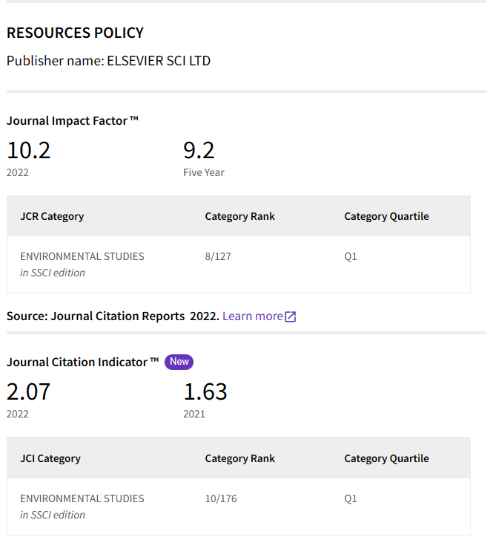This screenshot has height=543, width=496.
Task: Click the Source: Journal Citation Reports 2022 text
Action: point(113,316)
